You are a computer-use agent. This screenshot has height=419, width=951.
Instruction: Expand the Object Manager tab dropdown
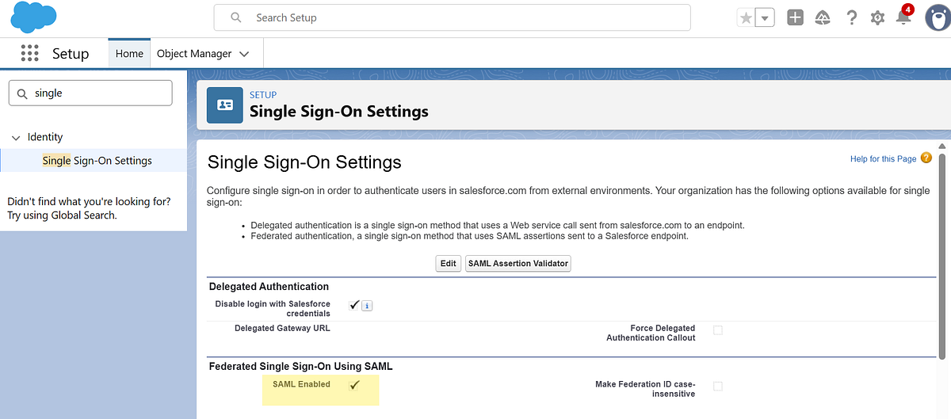244,54
